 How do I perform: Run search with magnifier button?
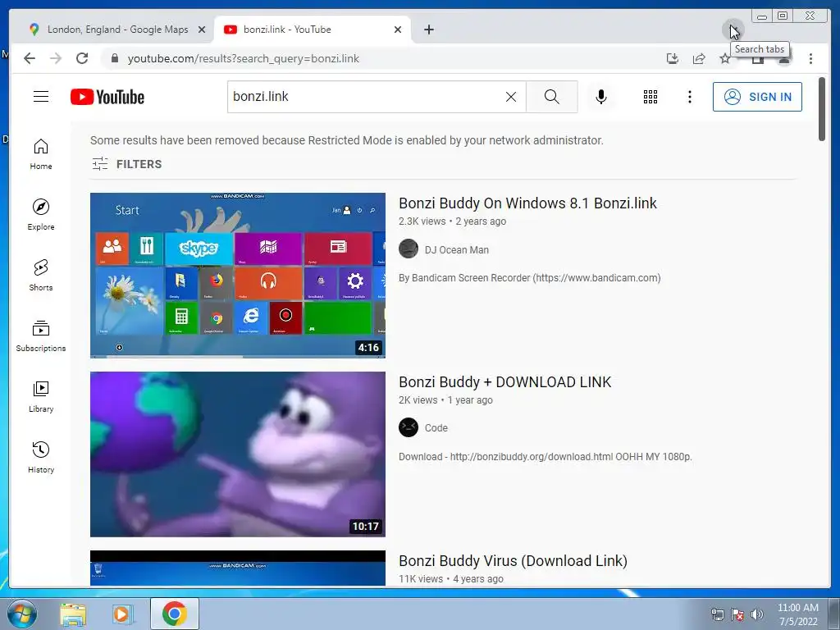pyautogui.click(x=552, y=97)
